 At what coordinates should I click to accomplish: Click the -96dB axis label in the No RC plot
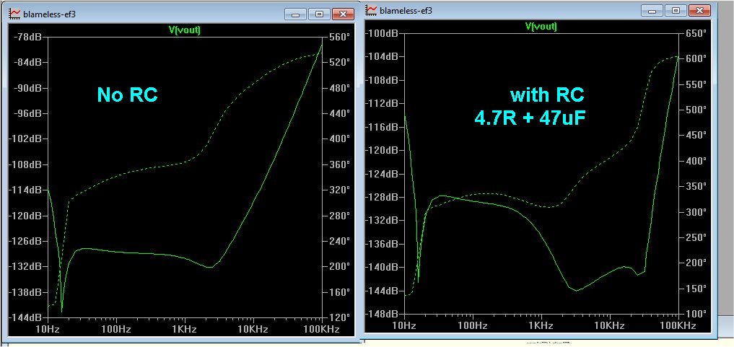tap(29, 114)
